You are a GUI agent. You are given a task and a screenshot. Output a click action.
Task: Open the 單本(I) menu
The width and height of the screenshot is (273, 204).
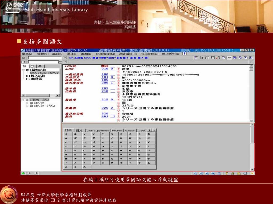[72, 54]
